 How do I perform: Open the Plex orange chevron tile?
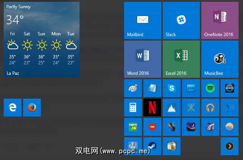coord(230,146)
